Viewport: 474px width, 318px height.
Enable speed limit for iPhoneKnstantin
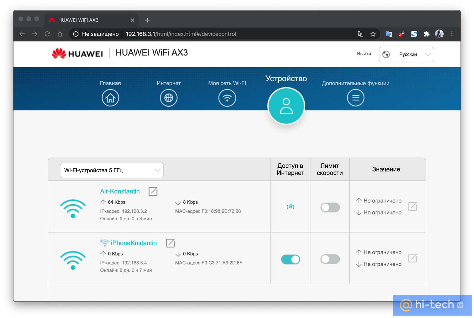tap(330, 259)
